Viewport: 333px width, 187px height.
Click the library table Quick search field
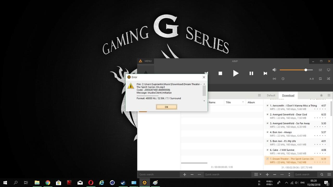(x=227, y=175)
